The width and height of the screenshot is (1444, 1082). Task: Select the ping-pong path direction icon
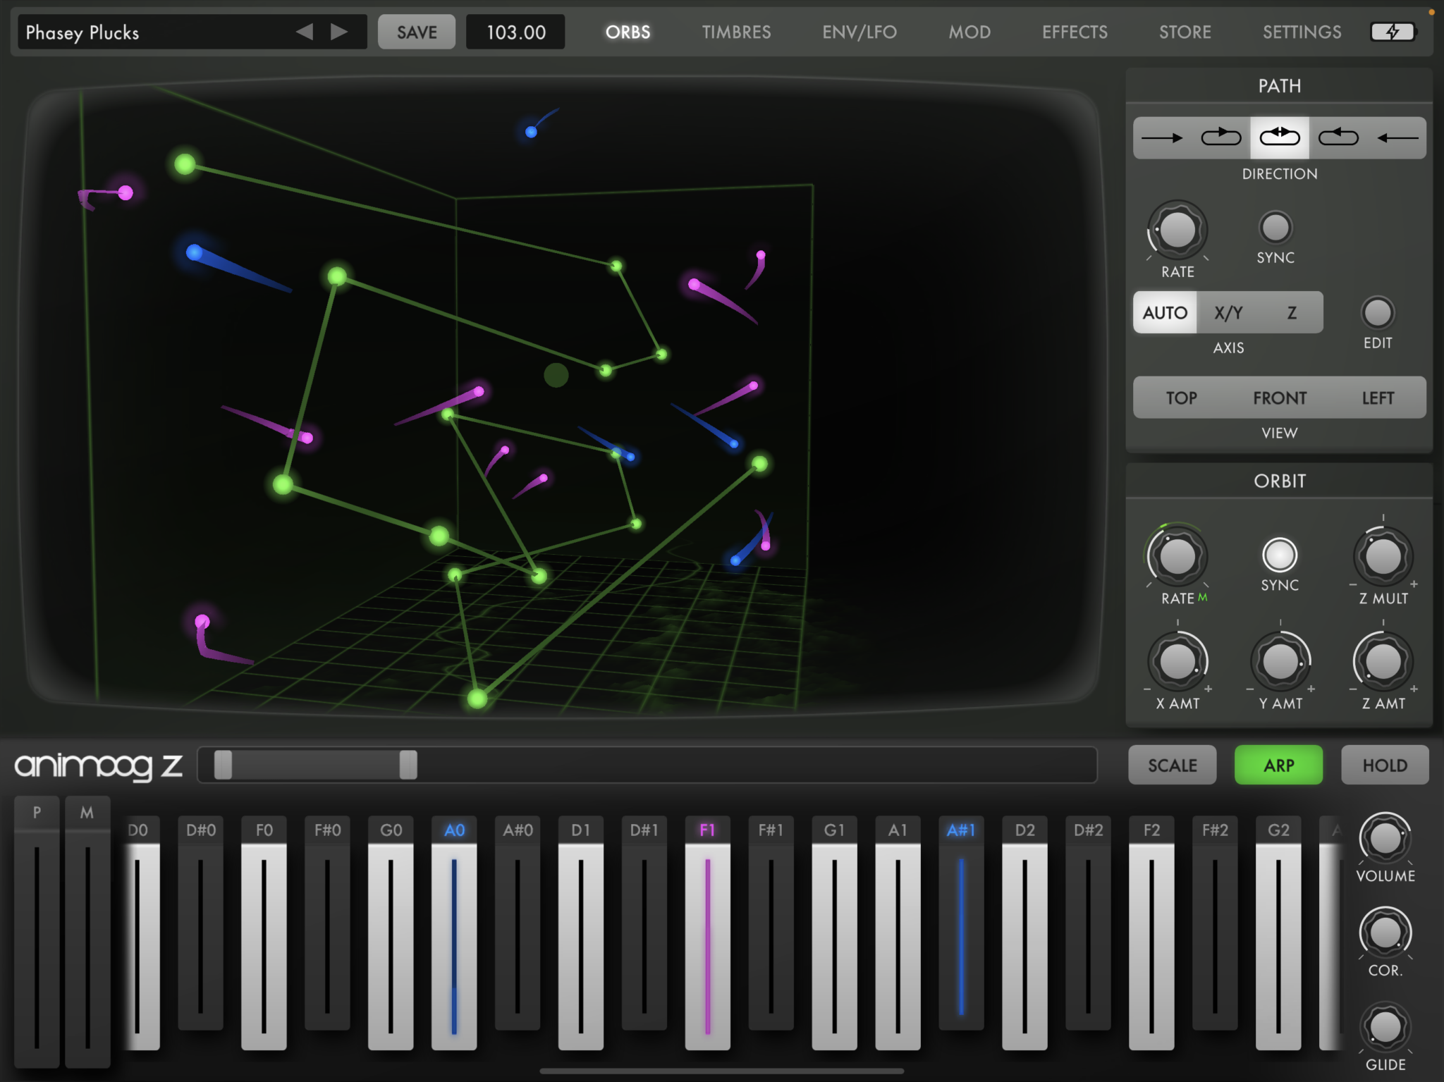click(x=1279, y=137)
